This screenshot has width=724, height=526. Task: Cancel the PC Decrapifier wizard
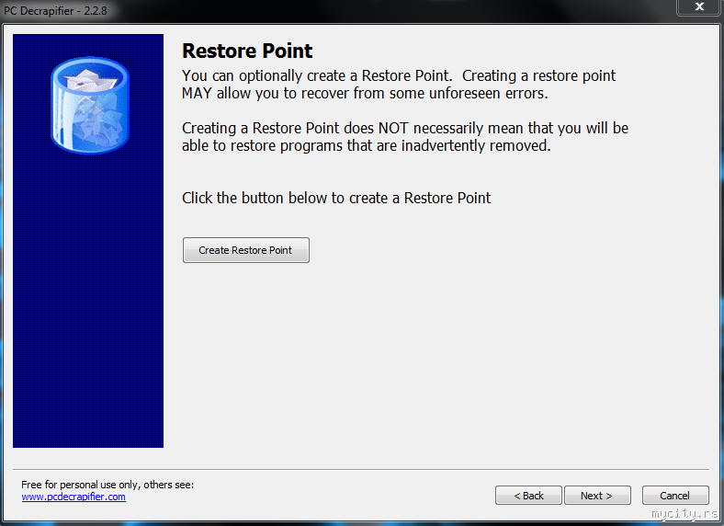click(x=675, y=496)
